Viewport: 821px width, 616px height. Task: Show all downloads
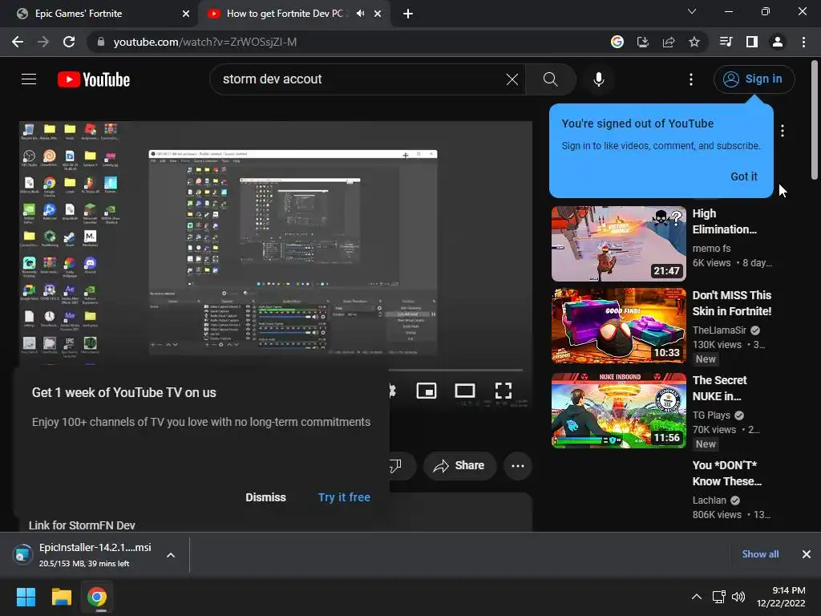pos(760,554)
